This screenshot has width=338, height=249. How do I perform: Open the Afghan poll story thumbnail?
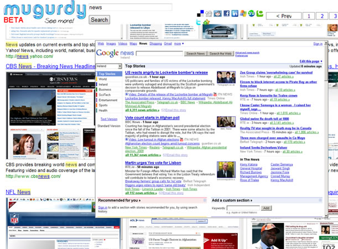coord(226,122)
